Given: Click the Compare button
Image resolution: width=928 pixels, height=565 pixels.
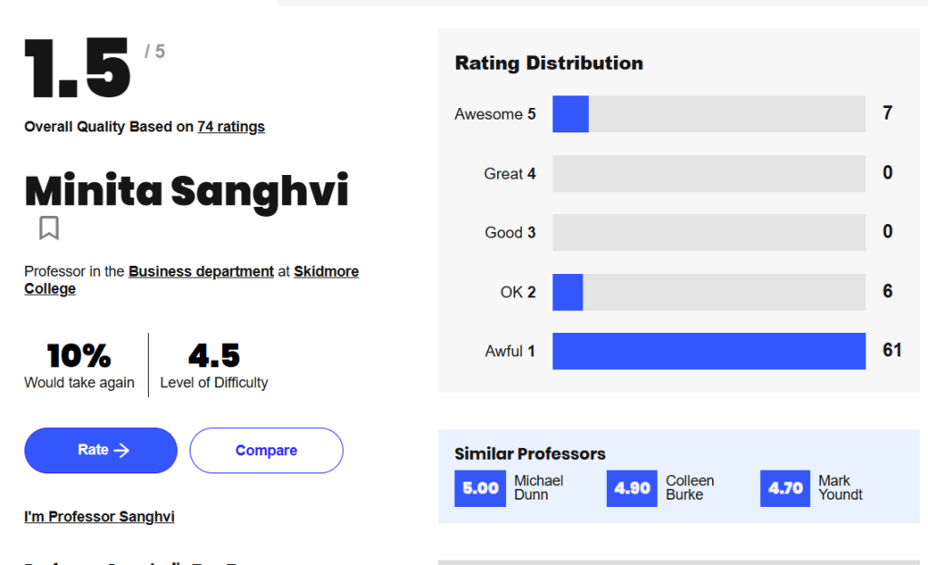Looking at the screenshot, I should [x=266, y=451].
